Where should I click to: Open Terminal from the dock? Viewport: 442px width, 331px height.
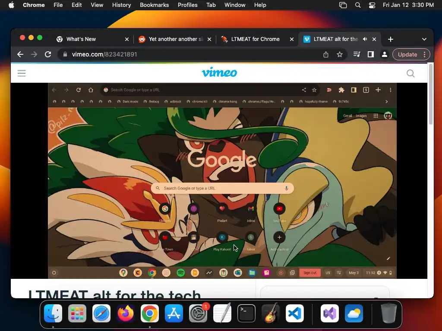246,313
